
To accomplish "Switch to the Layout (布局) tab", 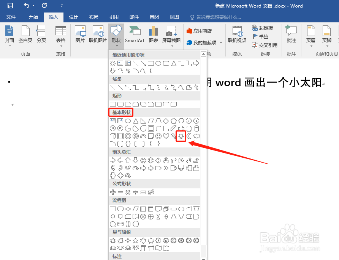I will [93, 17].
